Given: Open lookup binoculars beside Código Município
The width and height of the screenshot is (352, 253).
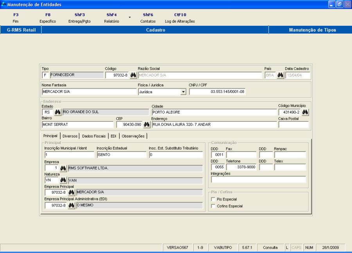Looking at the screenshot, I should point(305,112).
